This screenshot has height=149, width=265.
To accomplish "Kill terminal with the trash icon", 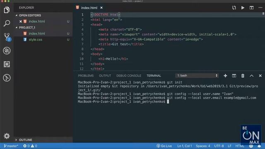I will point(243,76).
